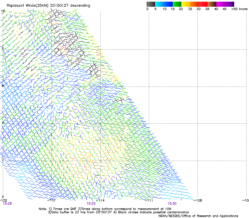The image size is (249, 218).
Task: Click the magenta 40-45 knots color segment
Action: coord(221,4)
